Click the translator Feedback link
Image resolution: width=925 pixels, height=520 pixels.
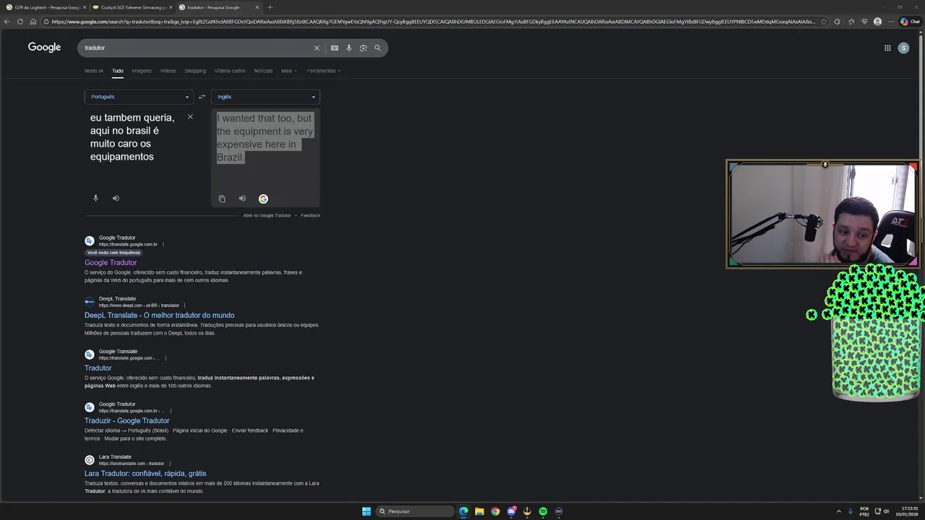(x=310, y=215)
